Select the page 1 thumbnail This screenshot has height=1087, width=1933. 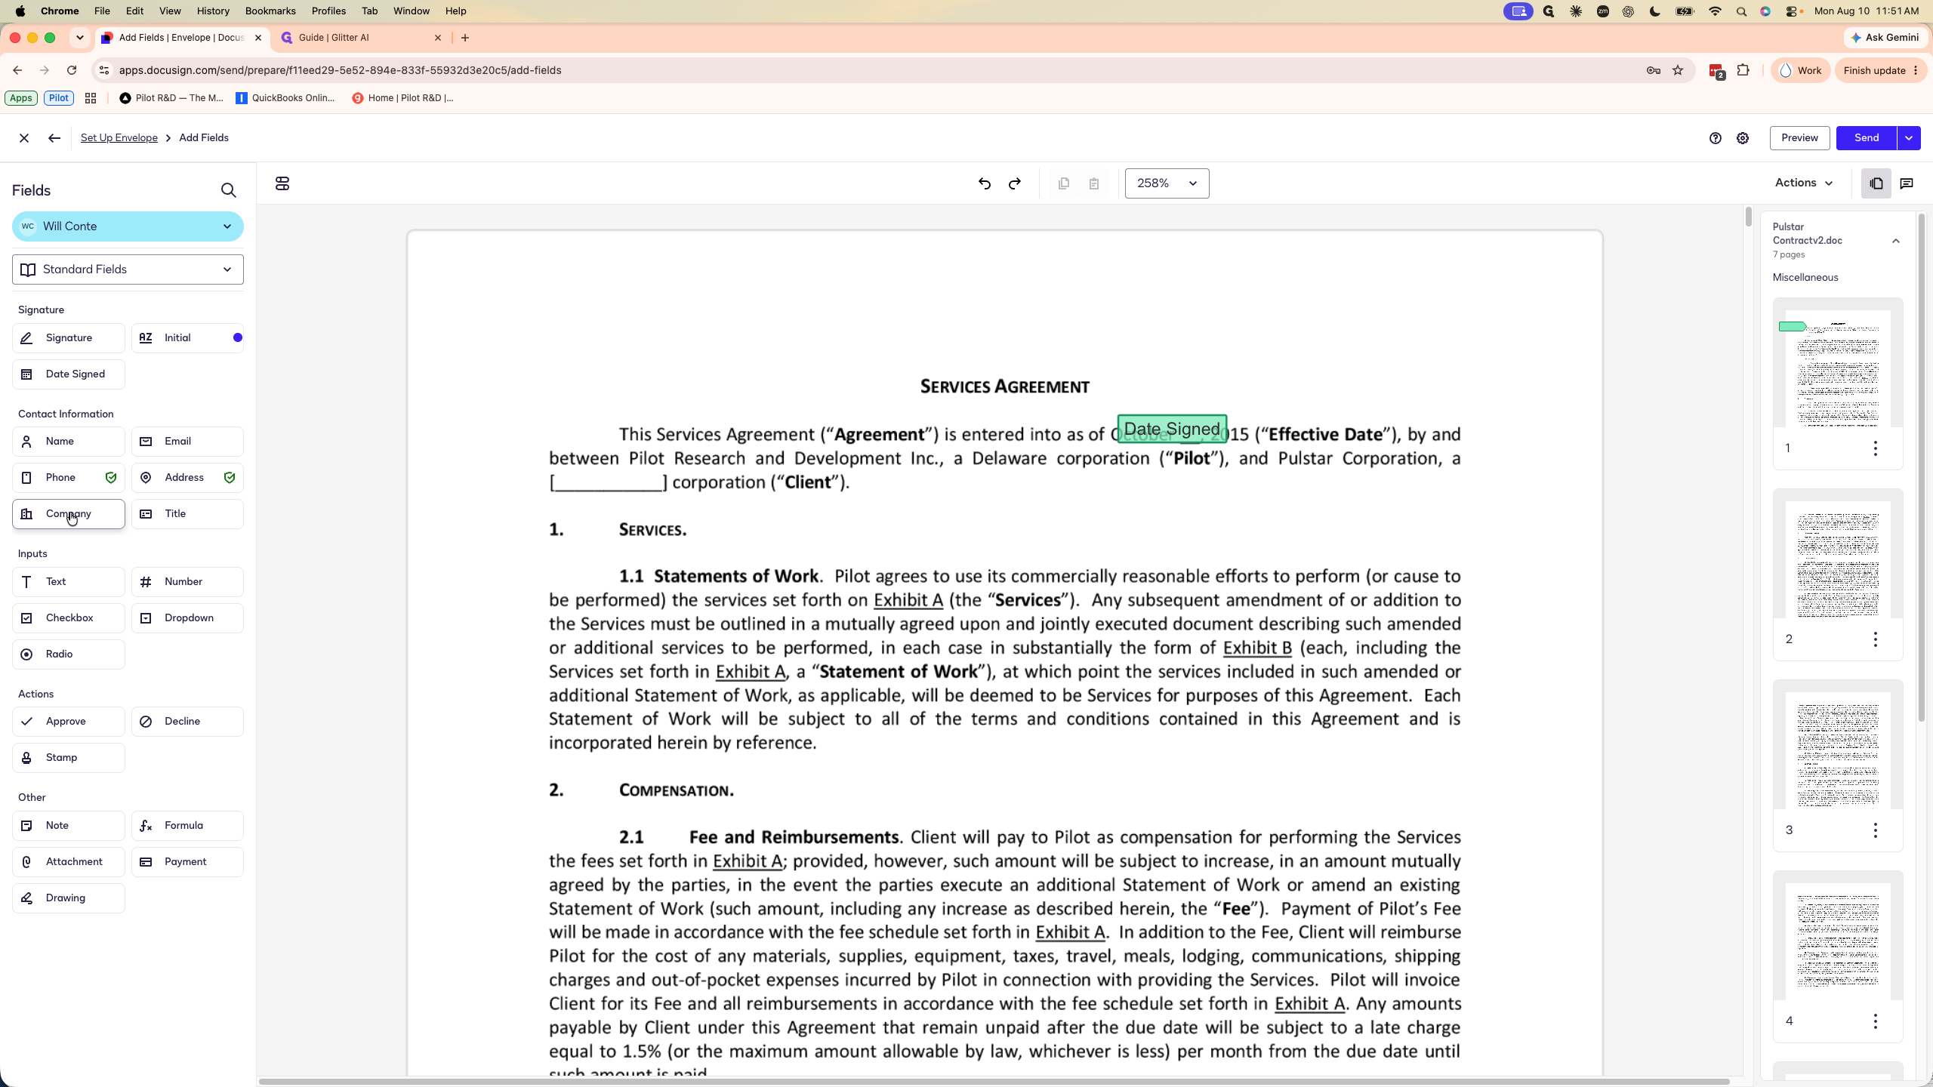1838,368
